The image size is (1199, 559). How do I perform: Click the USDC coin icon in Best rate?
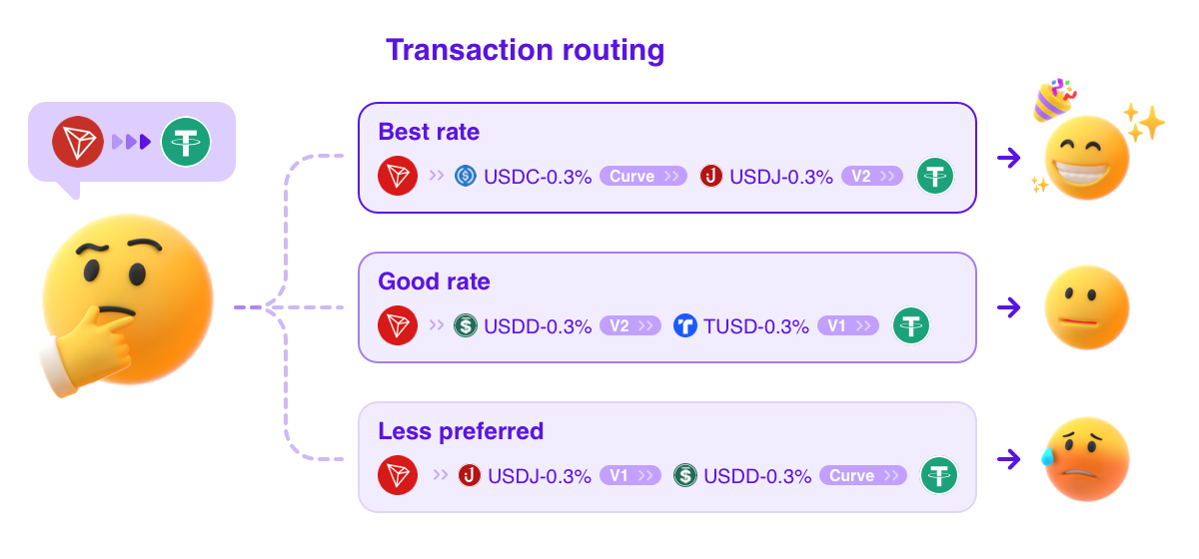(x=466, y=177)
